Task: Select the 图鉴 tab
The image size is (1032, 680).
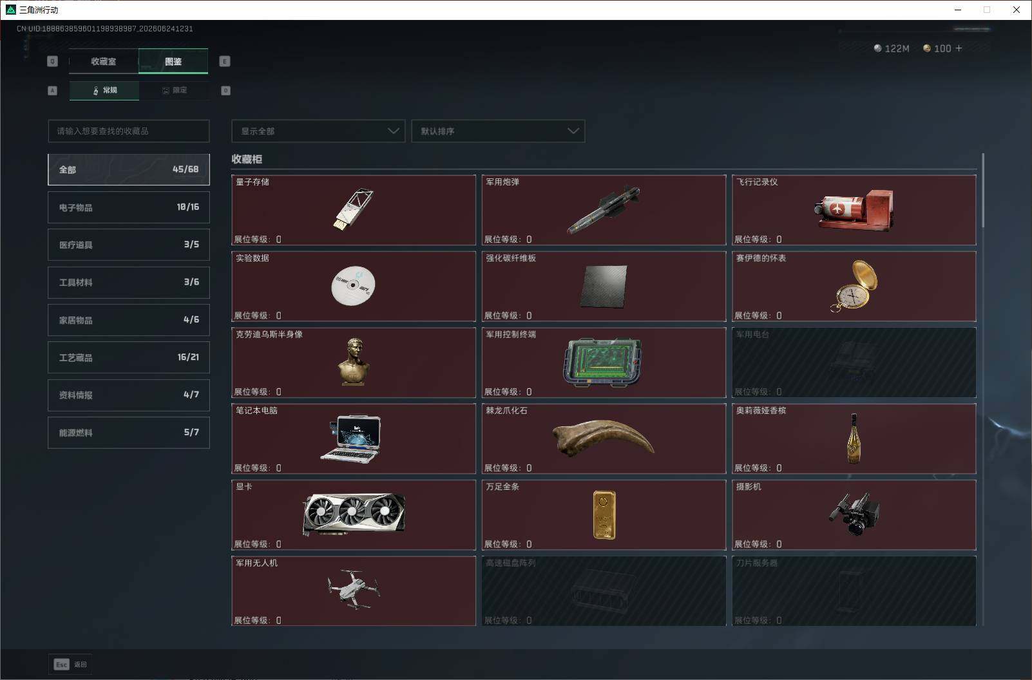Action: 173,61
